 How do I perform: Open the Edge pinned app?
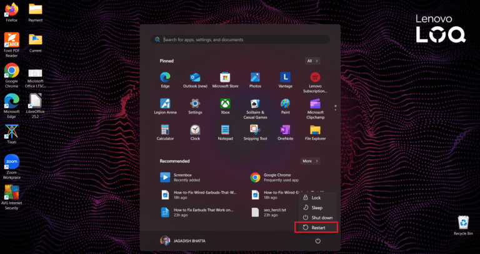[x=165, y=80]
